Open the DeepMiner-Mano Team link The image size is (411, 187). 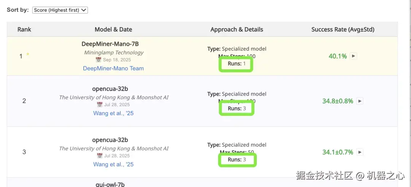[x=113, y=68]
